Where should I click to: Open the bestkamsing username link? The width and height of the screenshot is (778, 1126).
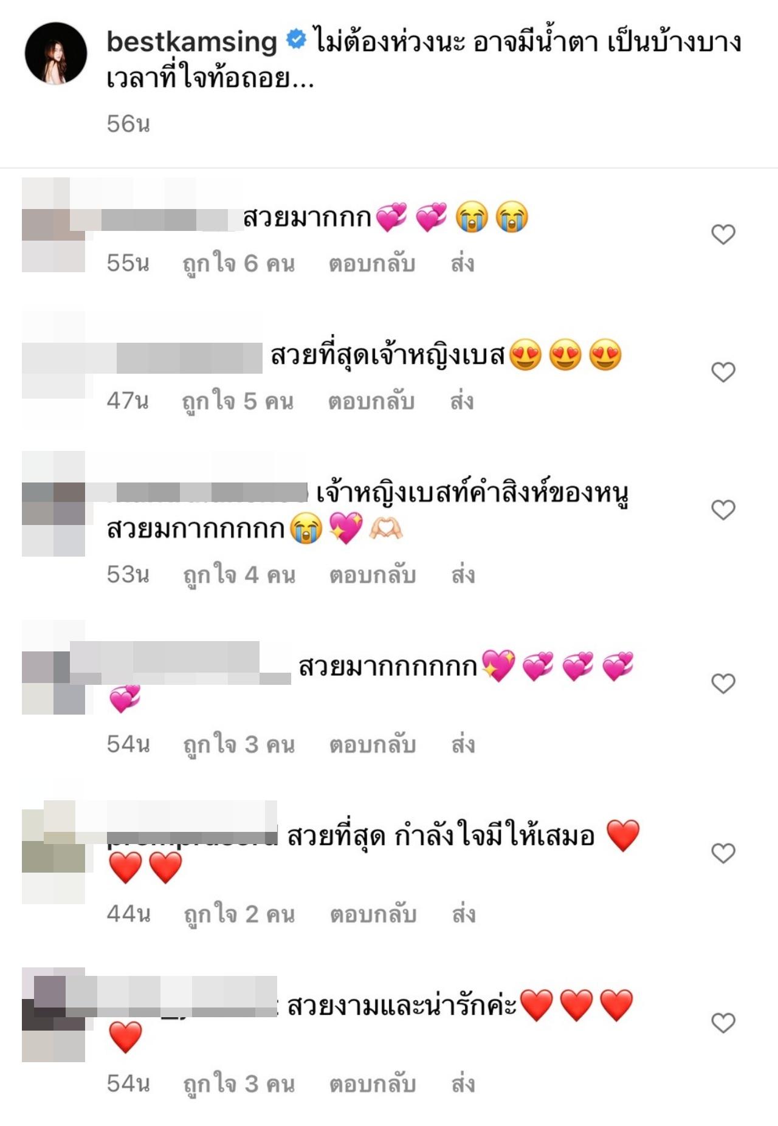pos(191,41)
